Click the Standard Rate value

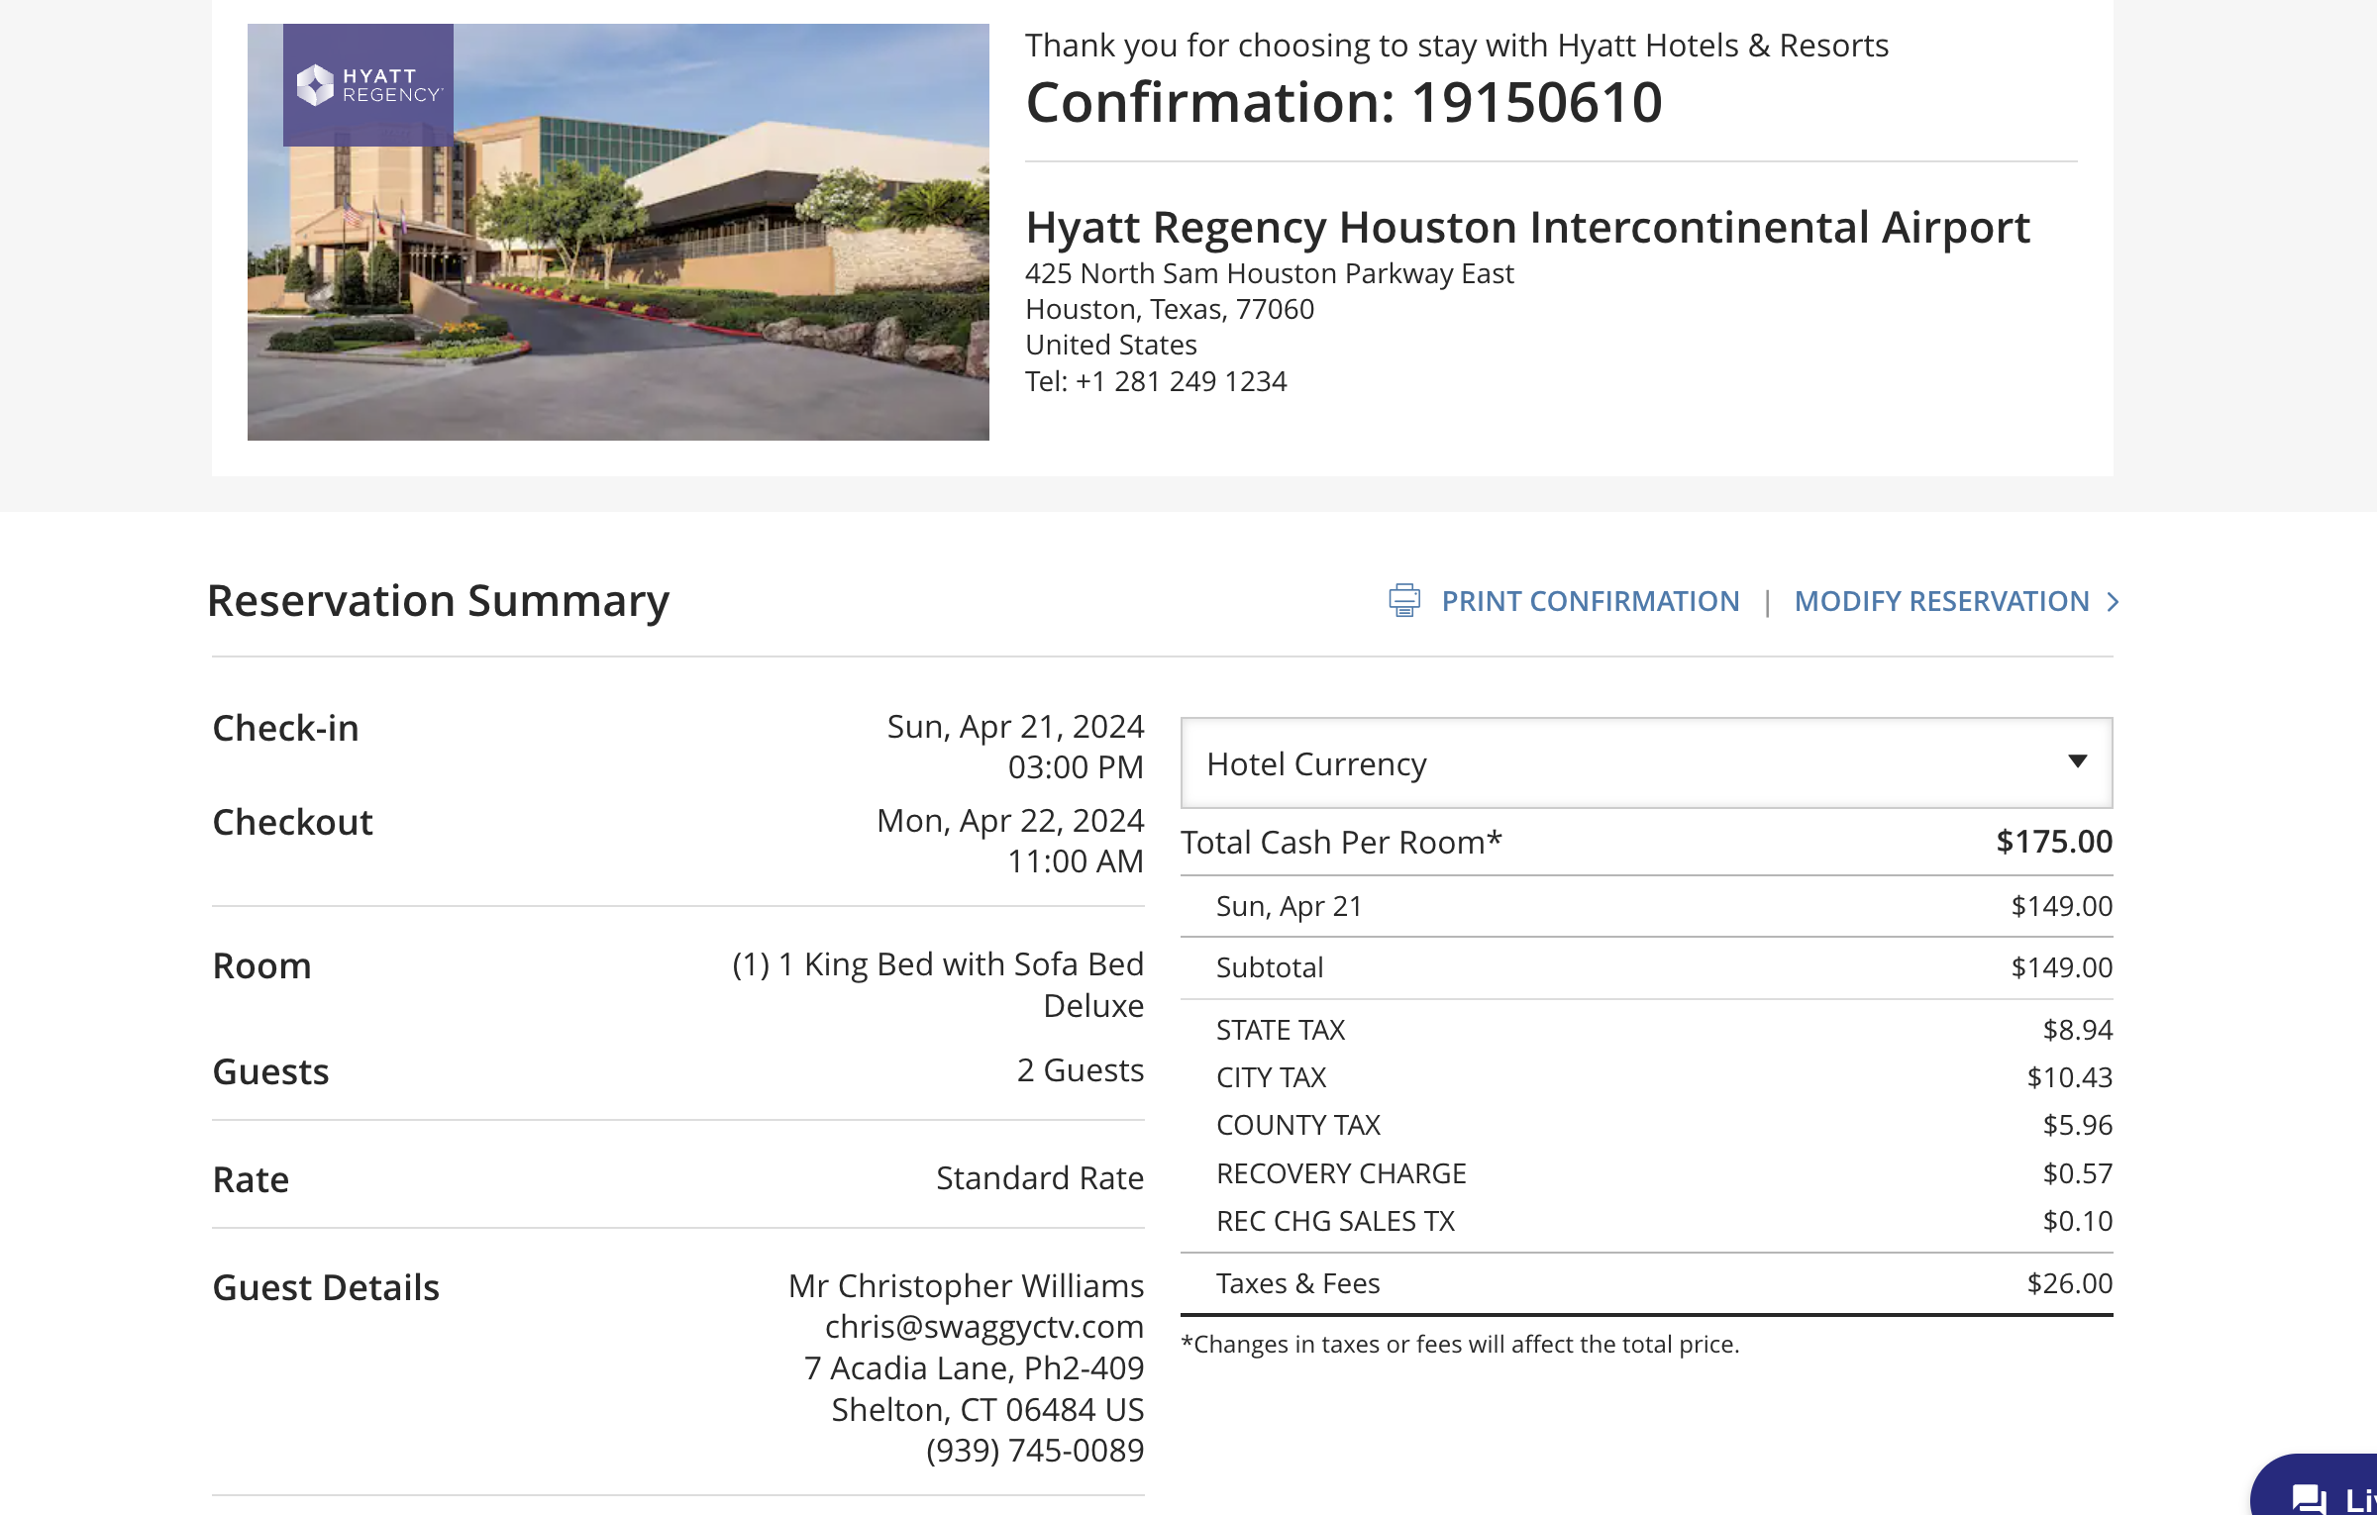coord(1039,1178)
